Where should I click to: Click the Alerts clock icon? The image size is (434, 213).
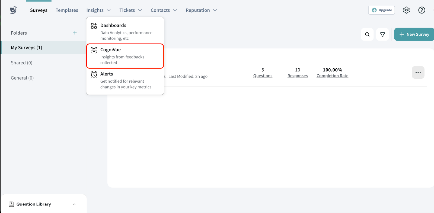tap(94, 75)
